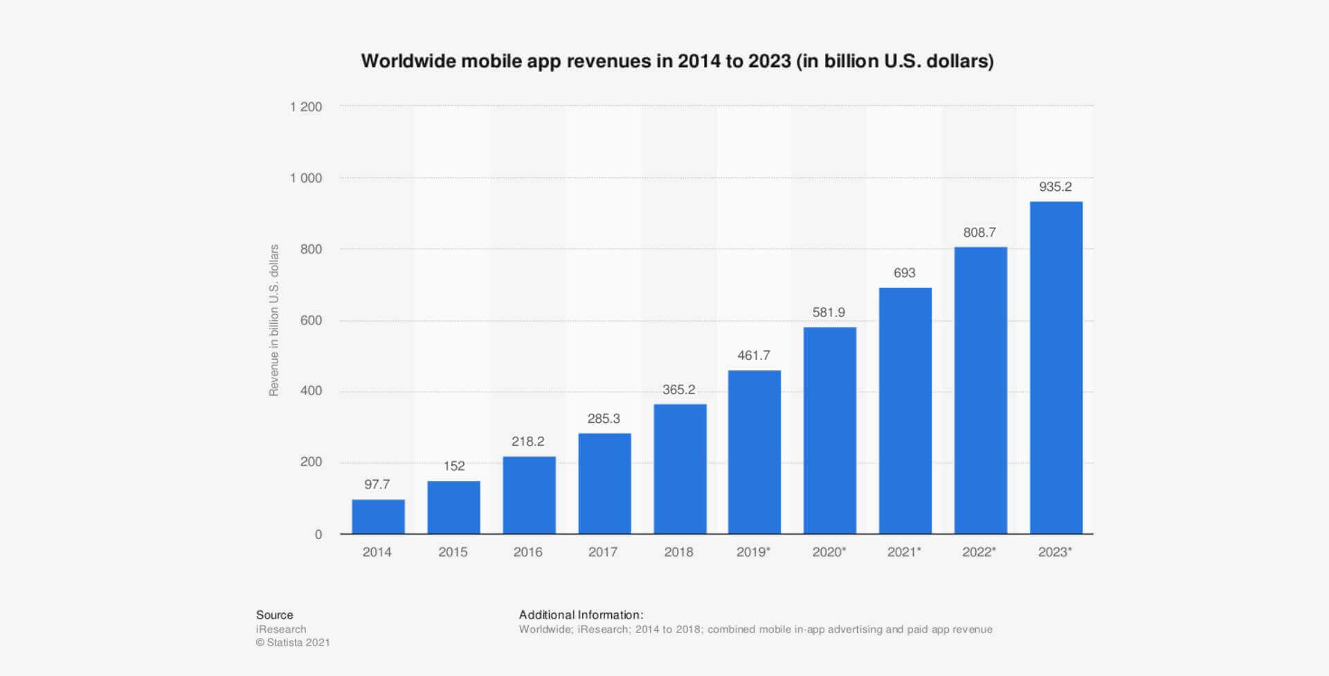Select the 2022* forecast bar
The height and width of the screenshot is (676, 1329).
pos(980,390)
